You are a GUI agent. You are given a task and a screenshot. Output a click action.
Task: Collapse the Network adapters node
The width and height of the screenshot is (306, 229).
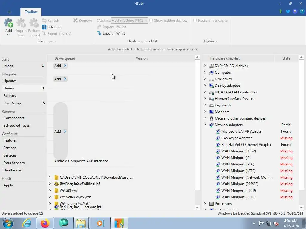[x=205, y=125]
